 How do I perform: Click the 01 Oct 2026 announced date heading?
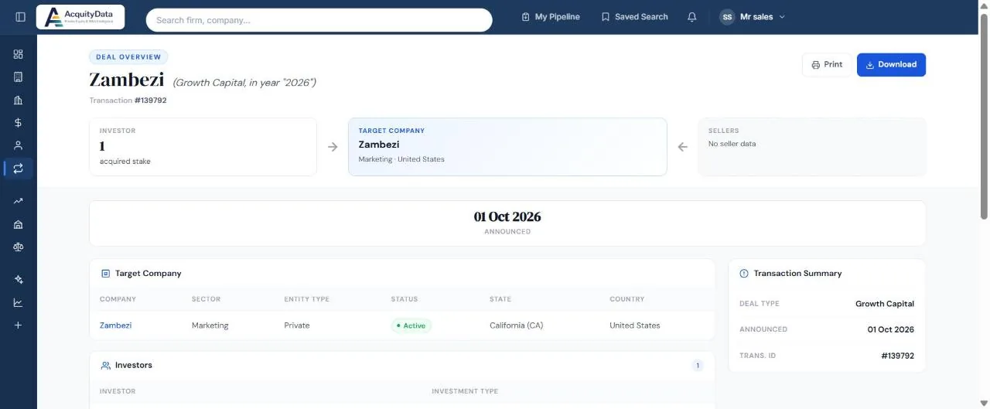pos(507,217)
